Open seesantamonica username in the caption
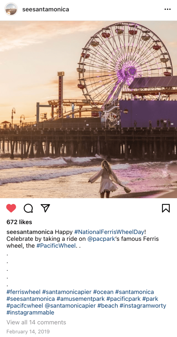Viewport: 177px width, 337px height. [x=30, y=232]
